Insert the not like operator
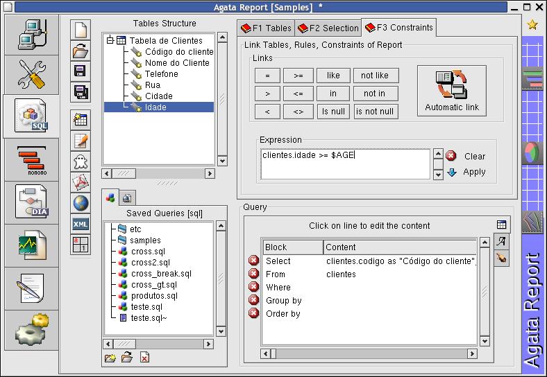 coord(376,76)
